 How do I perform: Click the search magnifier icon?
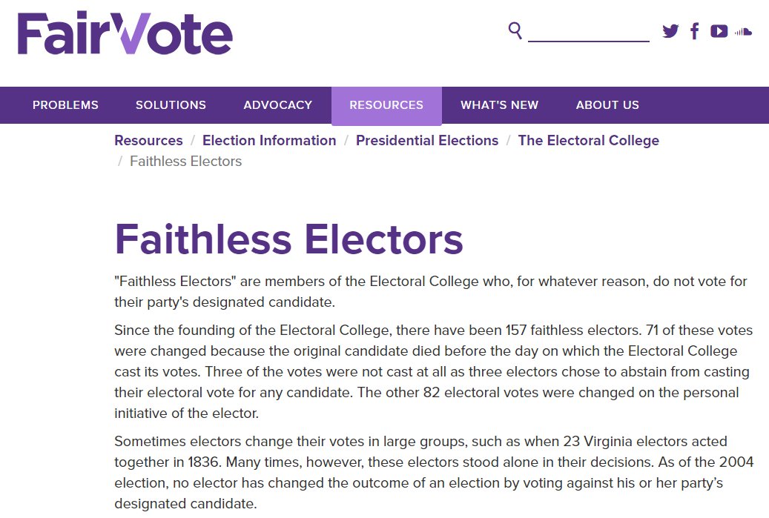pos(515,30)
